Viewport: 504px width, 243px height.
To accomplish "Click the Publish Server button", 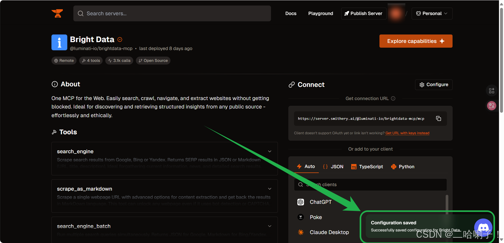I will 364,13.
